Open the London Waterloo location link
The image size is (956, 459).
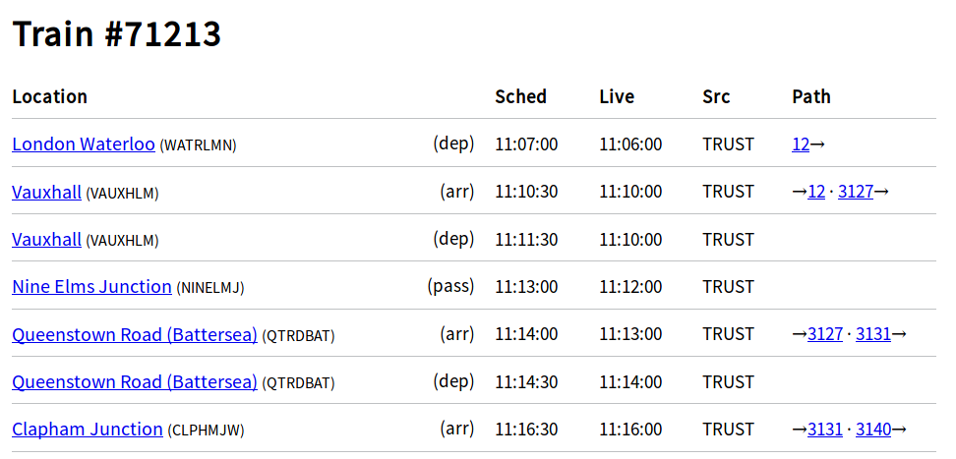pyautogui.click(x=84, y=144)
